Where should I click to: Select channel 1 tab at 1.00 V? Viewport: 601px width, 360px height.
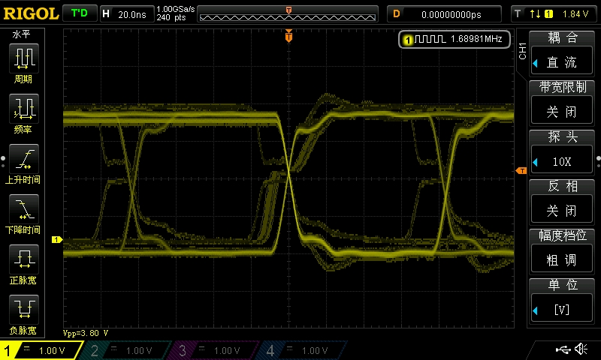click(41, 350)
